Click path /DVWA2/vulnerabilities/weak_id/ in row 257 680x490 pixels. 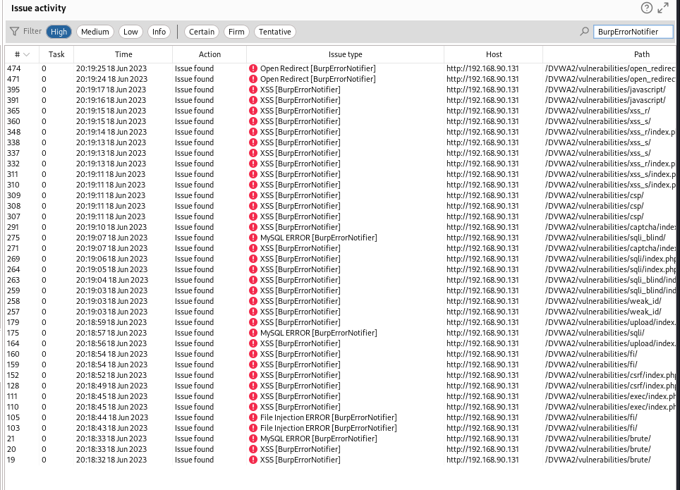tap(603, 312)
